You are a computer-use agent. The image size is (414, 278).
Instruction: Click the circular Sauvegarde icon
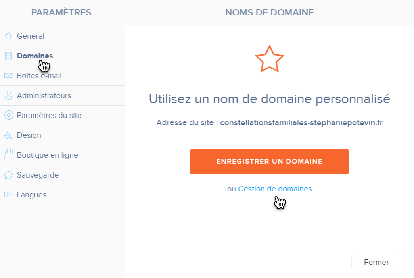(x=8, y=175)
